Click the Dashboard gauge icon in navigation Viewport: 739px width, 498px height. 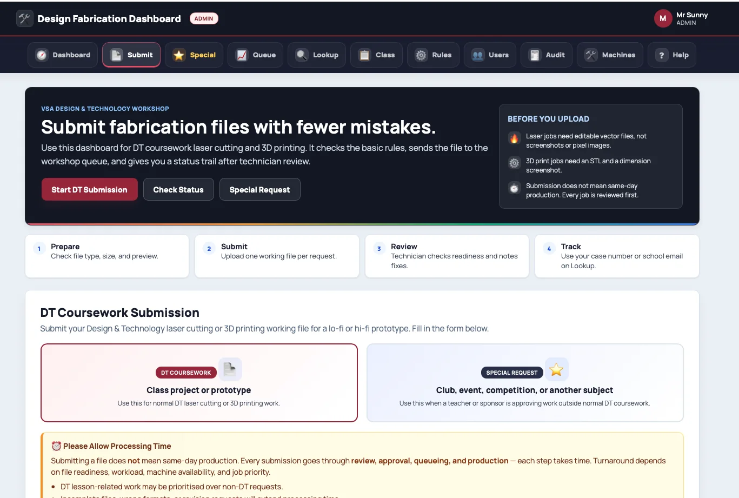(x=42, y=55)
